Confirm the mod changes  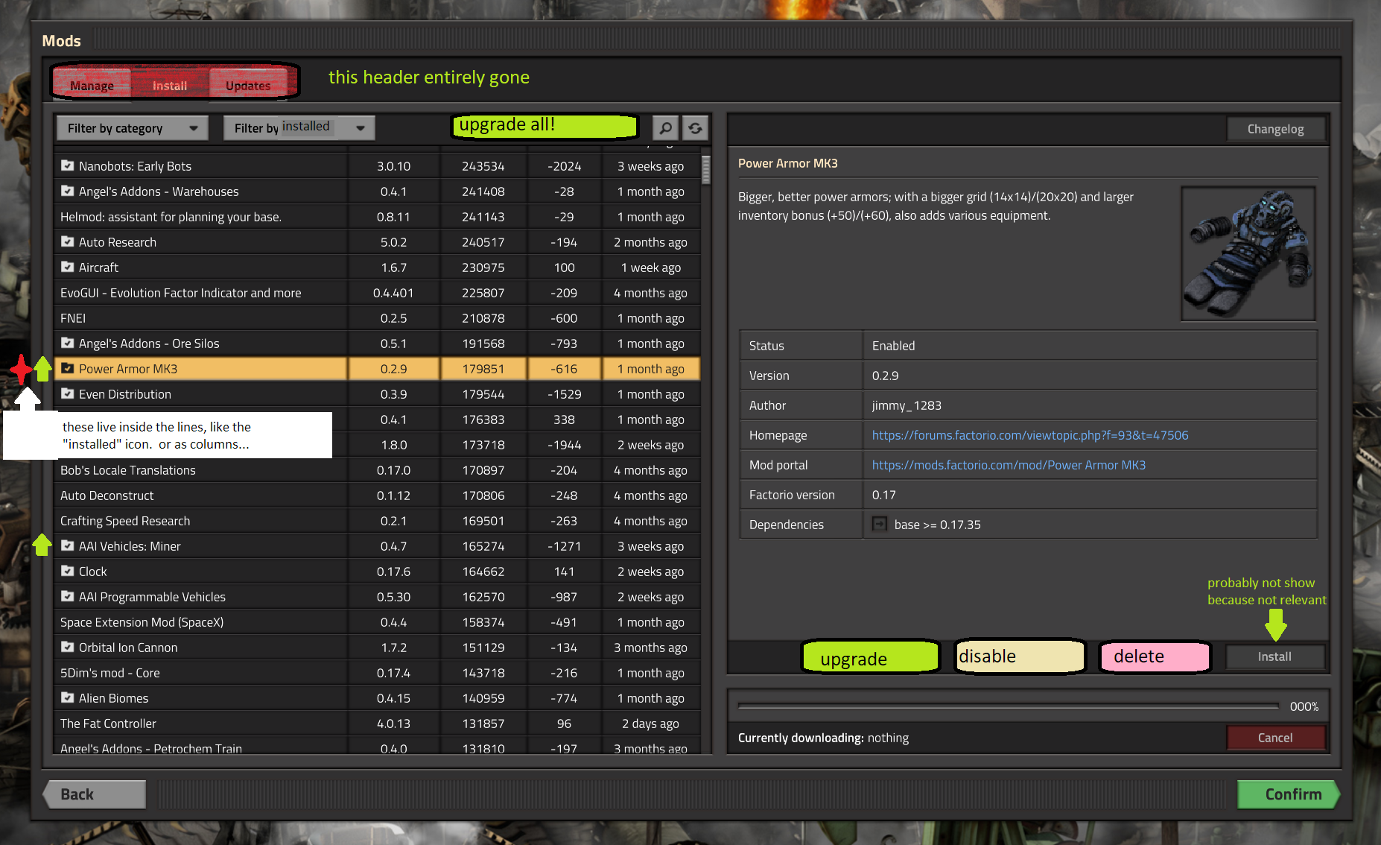pyautogui.click(x=1289, y=794)
